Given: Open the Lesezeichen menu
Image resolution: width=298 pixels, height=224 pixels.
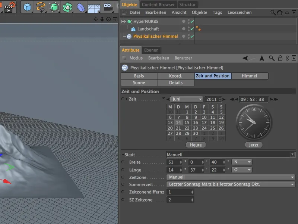Looking at the screenshot, I should (x=239, y=13).
